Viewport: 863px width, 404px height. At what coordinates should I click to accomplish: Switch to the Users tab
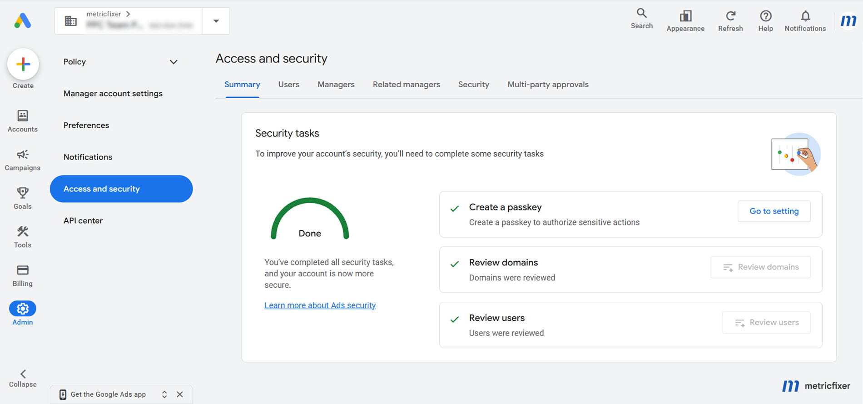pyautogui.click(x=289, y=85)
